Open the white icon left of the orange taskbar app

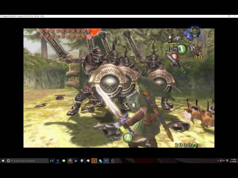pos(88,161)
